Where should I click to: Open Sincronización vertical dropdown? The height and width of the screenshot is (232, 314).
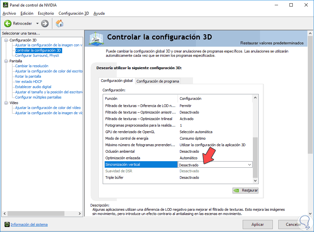click(249, 165)
